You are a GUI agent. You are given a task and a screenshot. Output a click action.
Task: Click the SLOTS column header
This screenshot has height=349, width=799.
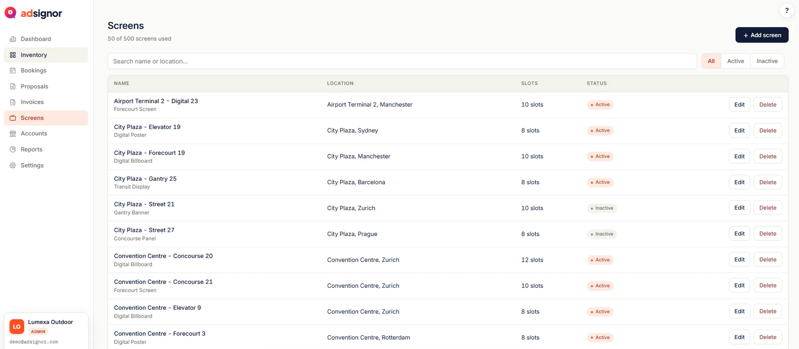tap(529, 83)
